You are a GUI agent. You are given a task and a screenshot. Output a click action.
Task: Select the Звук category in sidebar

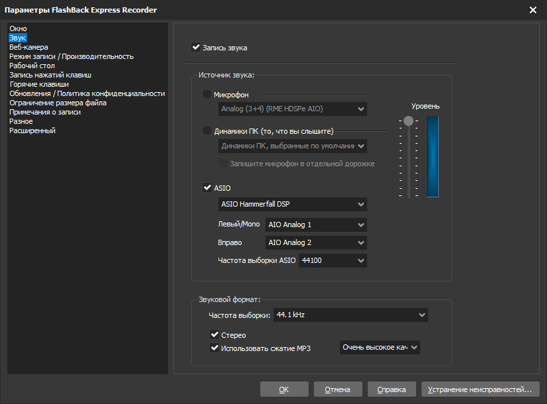point(18,38)
